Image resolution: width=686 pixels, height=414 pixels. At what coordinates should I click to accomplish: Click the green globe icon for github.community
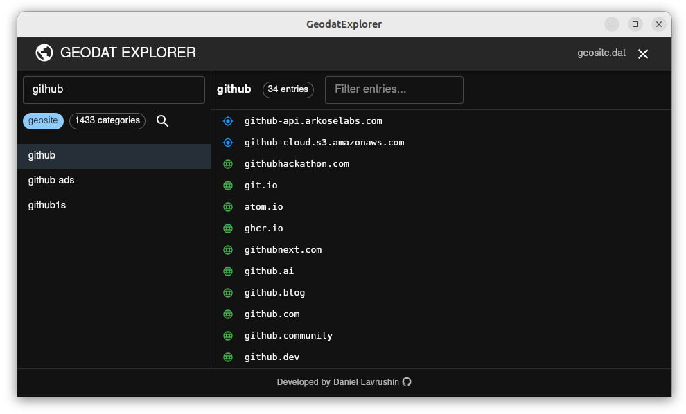(228, 335)
